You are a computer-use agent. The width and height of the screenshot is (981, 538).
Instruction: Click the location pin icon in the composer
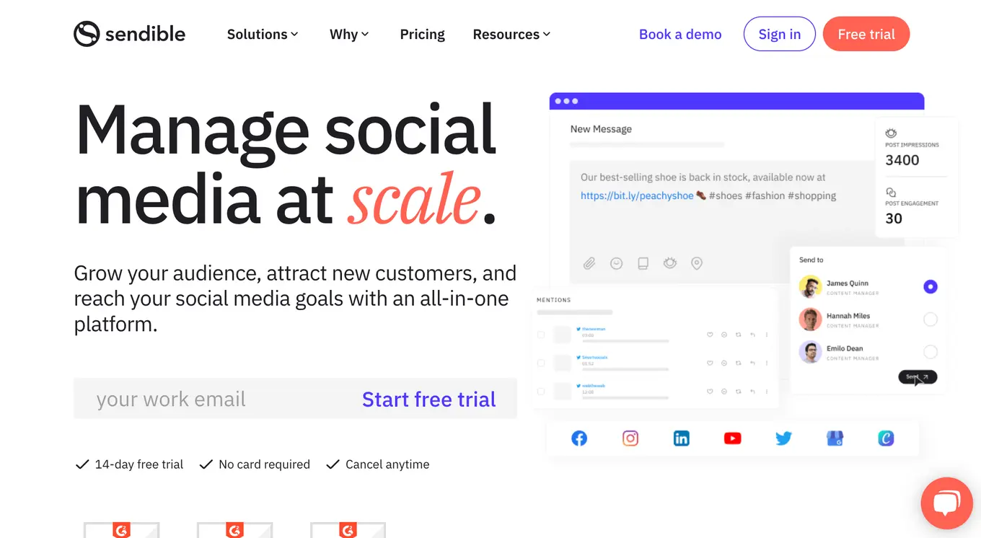pyautogui.click(x=696, y=263)
